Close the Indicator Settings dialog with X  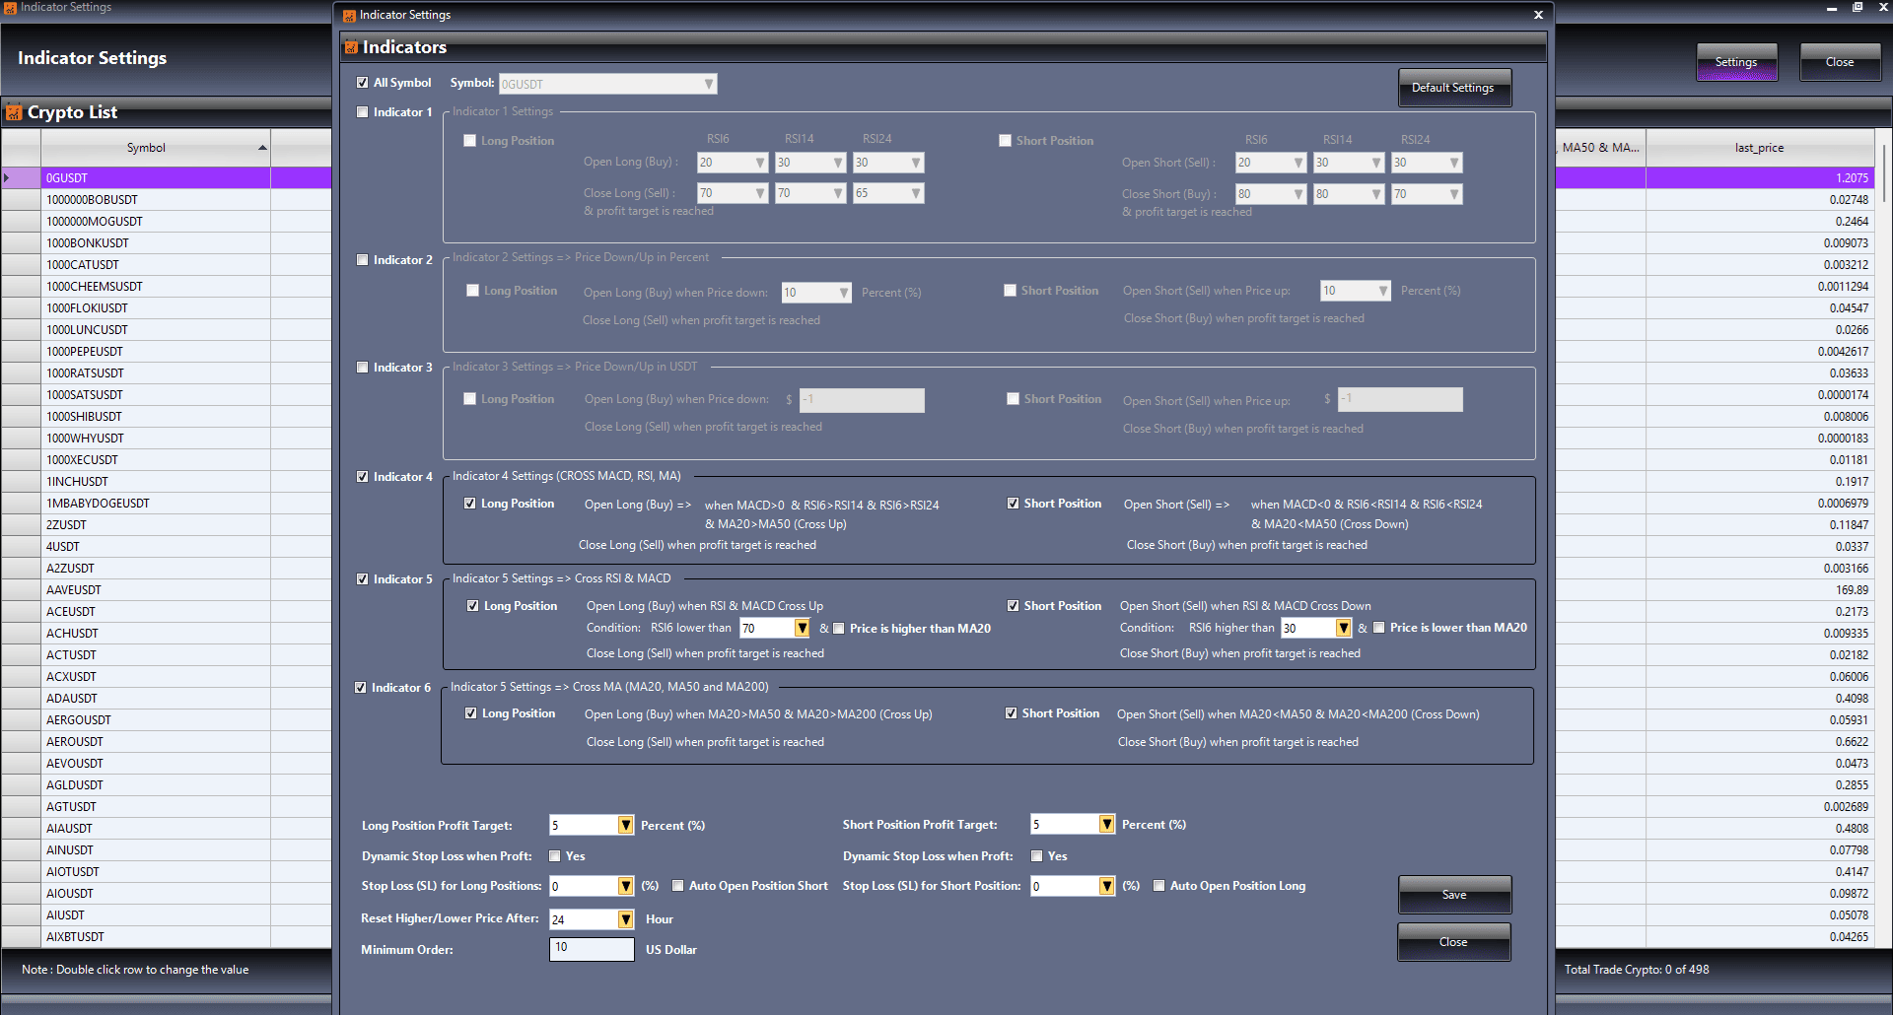1538,15
